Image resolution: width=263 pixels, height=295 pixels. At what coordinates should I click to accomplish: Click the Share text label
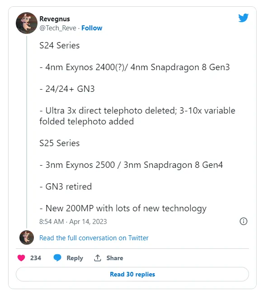(115, 258)
